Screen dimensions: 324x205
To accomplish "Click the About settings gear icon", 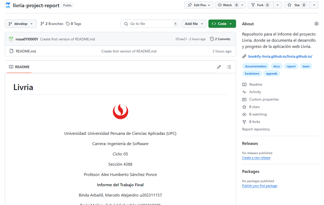I will point(316,24).
